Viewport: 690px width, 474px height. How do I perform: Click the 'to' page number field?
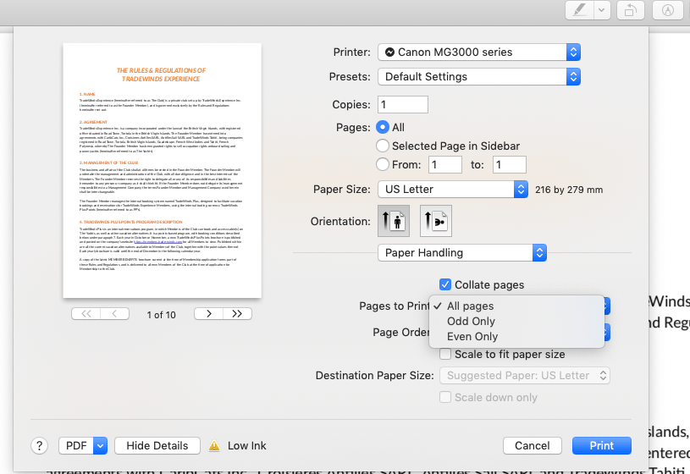click(509, 164)
